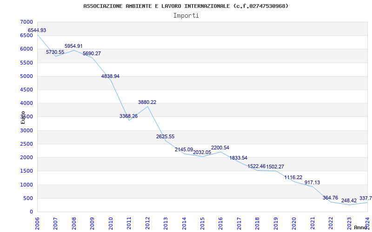The width and height of the screenshot is (372, 232).
Task: Click the 2016 year axis label
Action: (x=220, y=223)
